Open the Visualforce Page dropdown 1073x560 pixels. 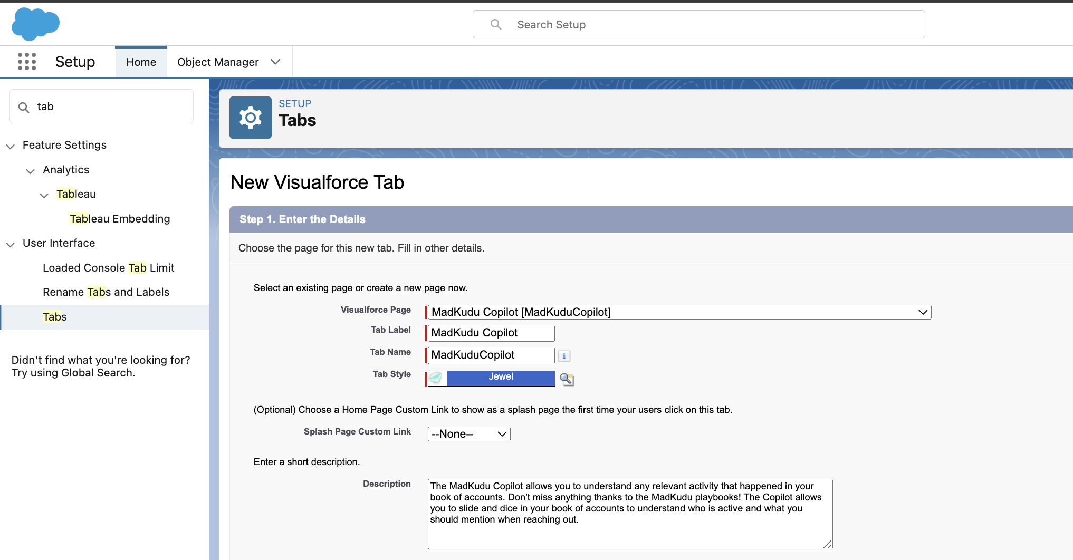pos(679,312)
